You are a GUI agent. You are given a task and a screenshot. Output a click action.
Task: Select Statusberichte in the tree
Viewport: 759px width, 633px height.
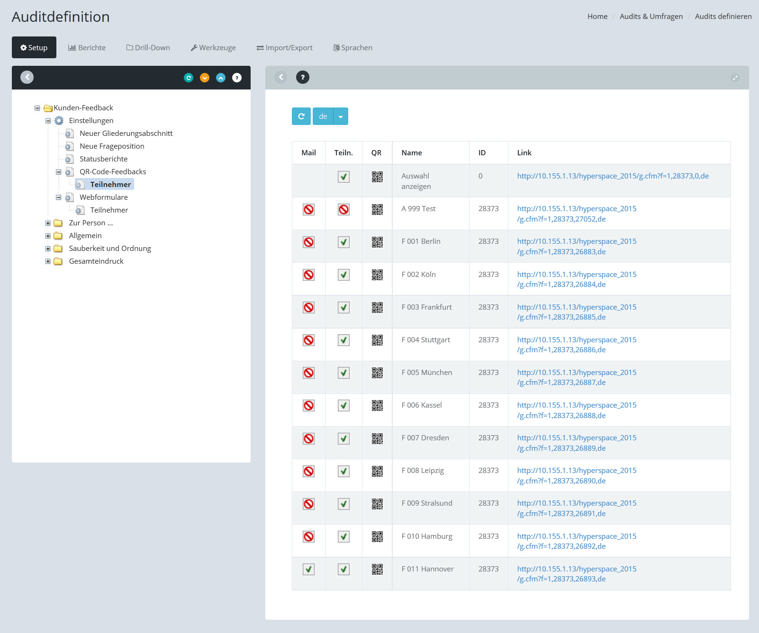[x=103, y=159]
